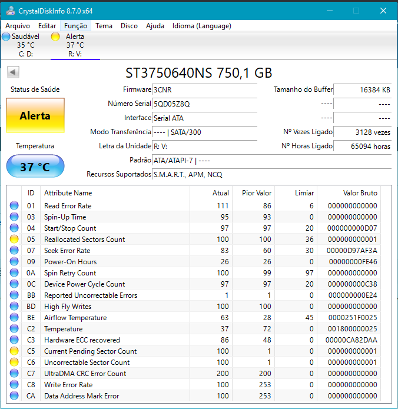
Task: Click the power-on count 3128 vezes
Action: click(x=362, y=132)
